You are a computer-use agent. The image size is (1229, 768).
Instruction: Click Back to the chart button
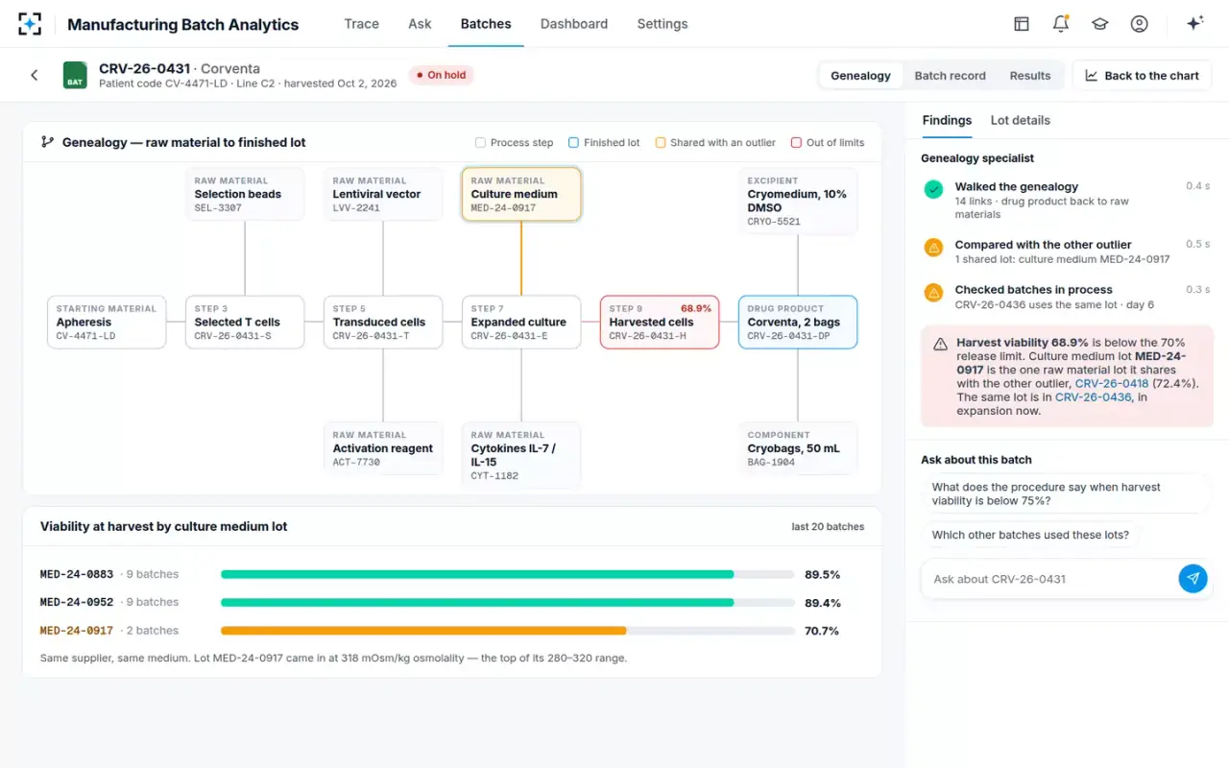click(1142, 76)
